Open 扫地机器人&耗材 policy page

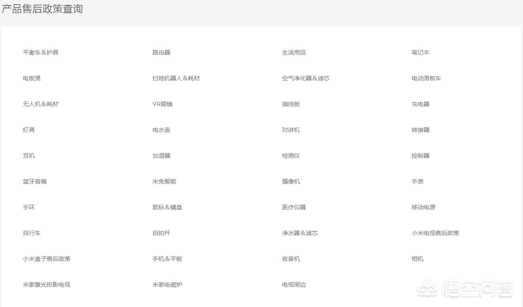pyautogui.click(x=176, y=78)
